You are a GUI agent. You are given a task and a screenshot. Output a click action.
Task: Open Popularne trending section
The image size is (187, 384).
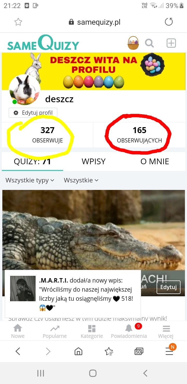pyautogui.click(x=55, y=331)
